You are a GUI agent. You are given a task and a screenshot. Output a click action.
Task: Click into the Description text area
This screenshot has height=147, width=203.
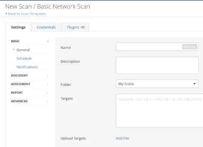[x=157, y=65]
